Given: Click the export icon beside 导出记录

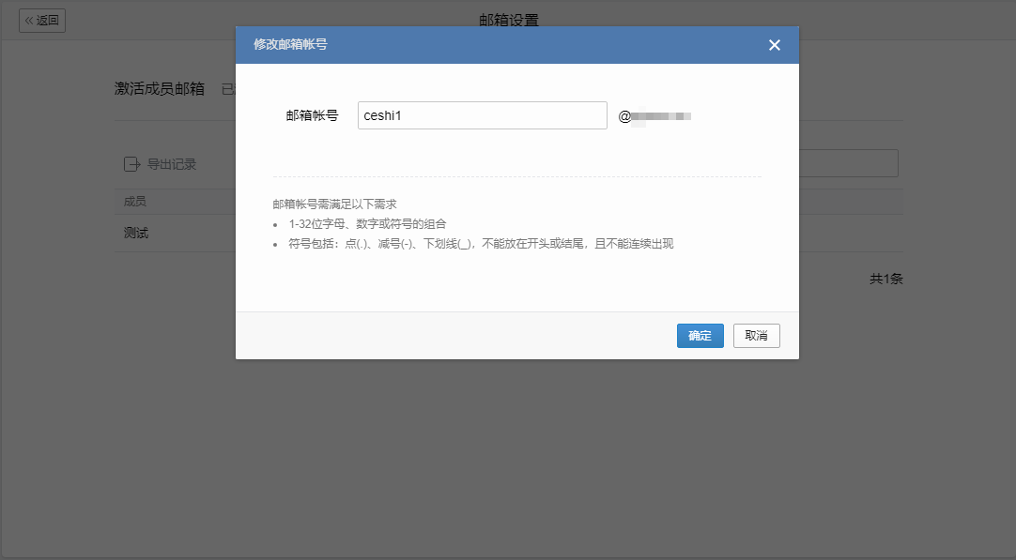Looking at the screenshot, I should click(x=131, y=163).
